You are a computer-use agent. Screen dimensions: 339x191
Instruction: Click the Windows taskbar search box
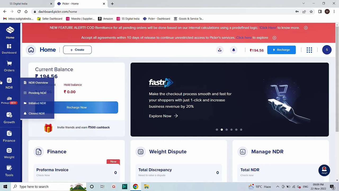pyautogui.click(x=48, y=186)
